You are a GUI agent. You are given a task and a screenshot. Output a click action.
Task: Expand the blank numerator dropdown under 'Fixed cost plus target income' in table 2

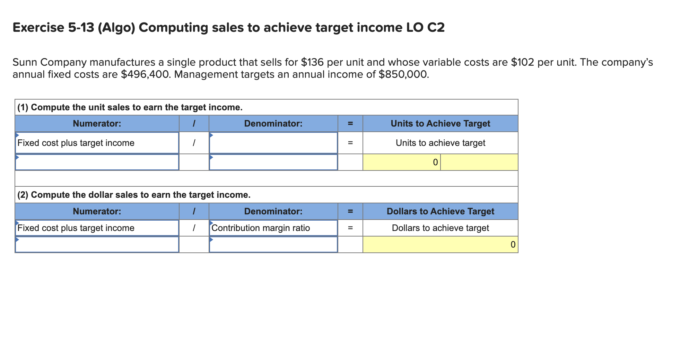click(x=97, y=244)
